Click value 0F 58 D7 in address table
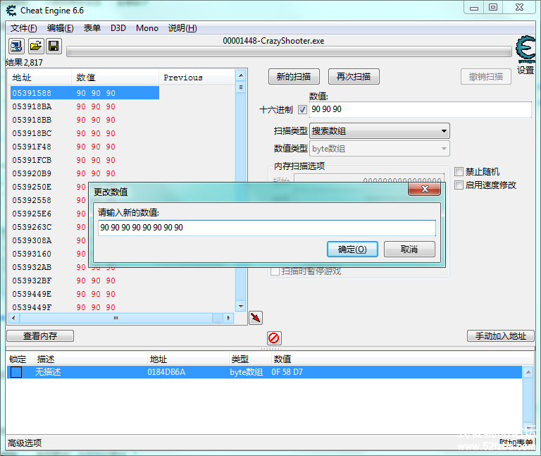 click(x=287, y=372)
